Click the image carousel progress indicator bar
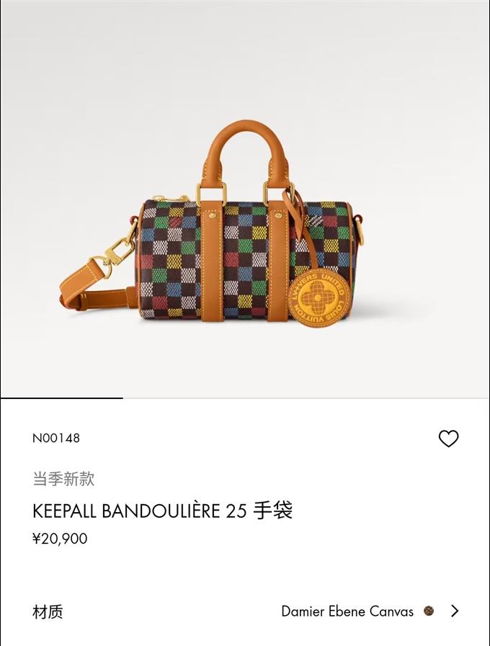490x646 pixels. [x=62, y=398]
